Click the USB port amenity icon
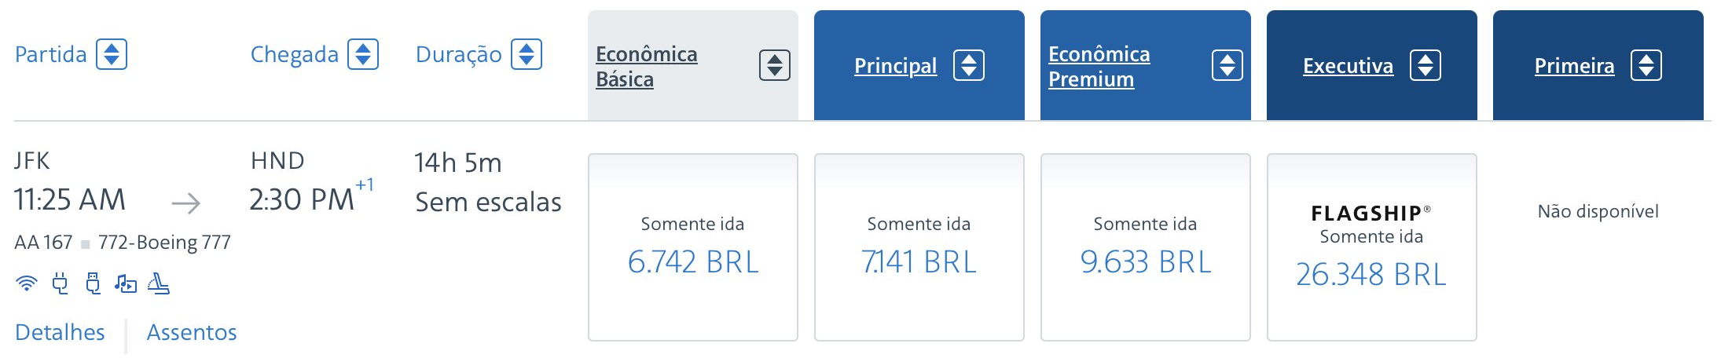The height and width of the screenshot is (358, 1721). [94, 283]
